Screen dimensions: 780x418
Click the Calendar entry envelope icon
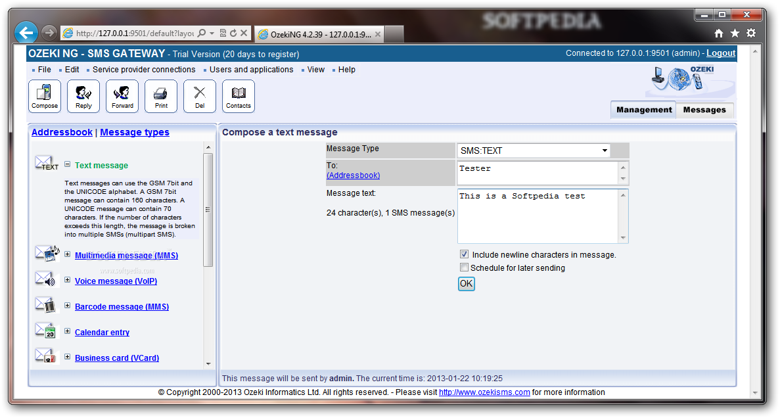pyautogui.click(x=45, y=330)
